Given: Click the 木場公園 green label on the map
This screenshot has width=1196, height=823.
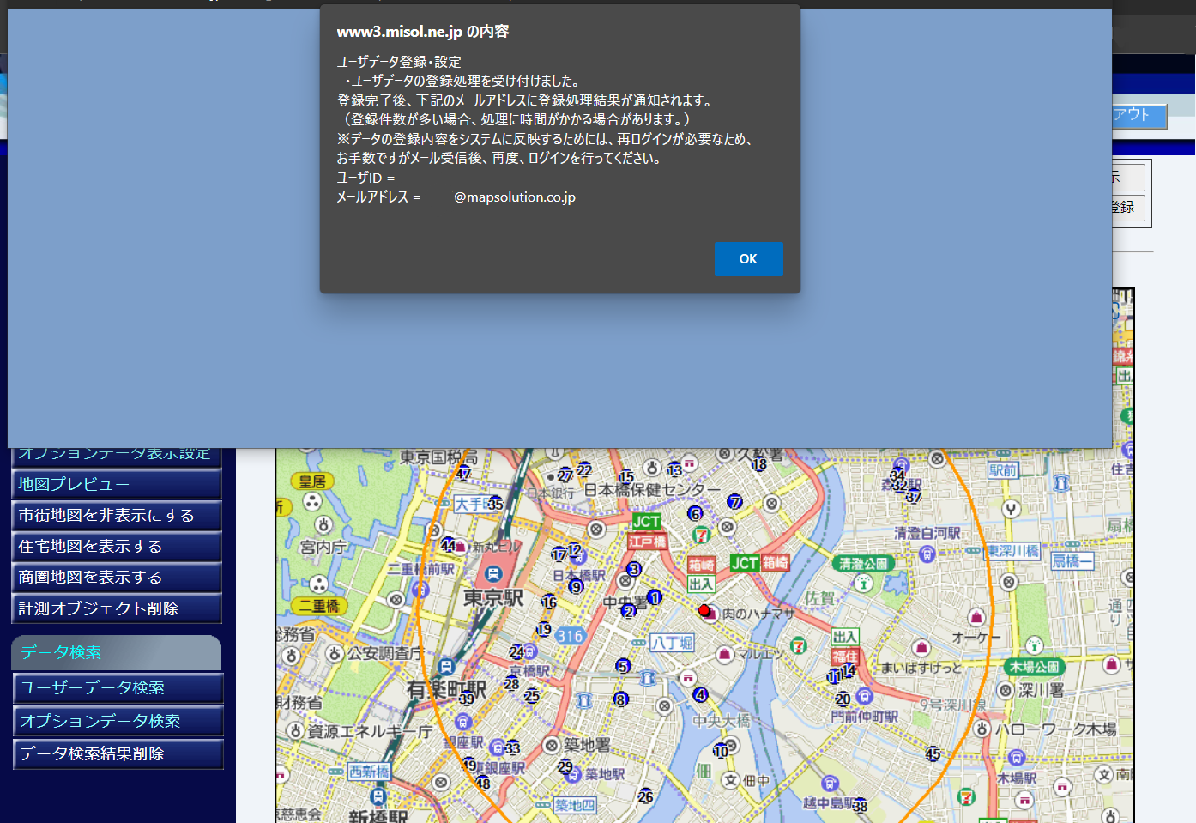Looking at the screenshot, I should pos(1035,667).
